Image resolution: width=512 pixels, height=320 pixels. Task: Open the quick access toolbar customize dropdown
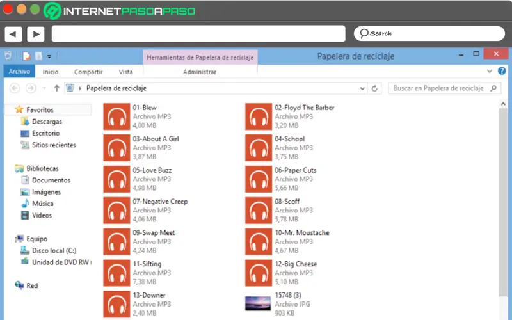pyautogui.click(x=49, y=56)
